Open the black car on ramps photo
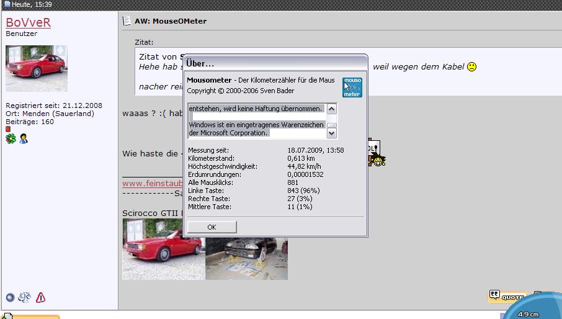562x319 pixels. coord(247,258)
